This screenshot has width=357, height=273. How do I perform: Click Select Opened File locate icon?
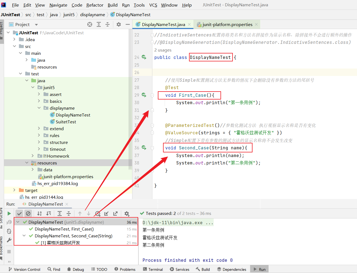click(x=90, y=24)
